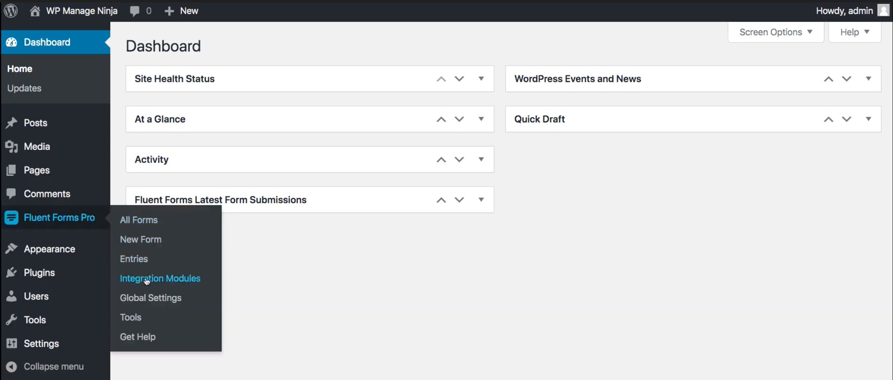The width and height of the screenshot is (893, 380).
Task: Click the Users person icon
Action: click(12, 296)
